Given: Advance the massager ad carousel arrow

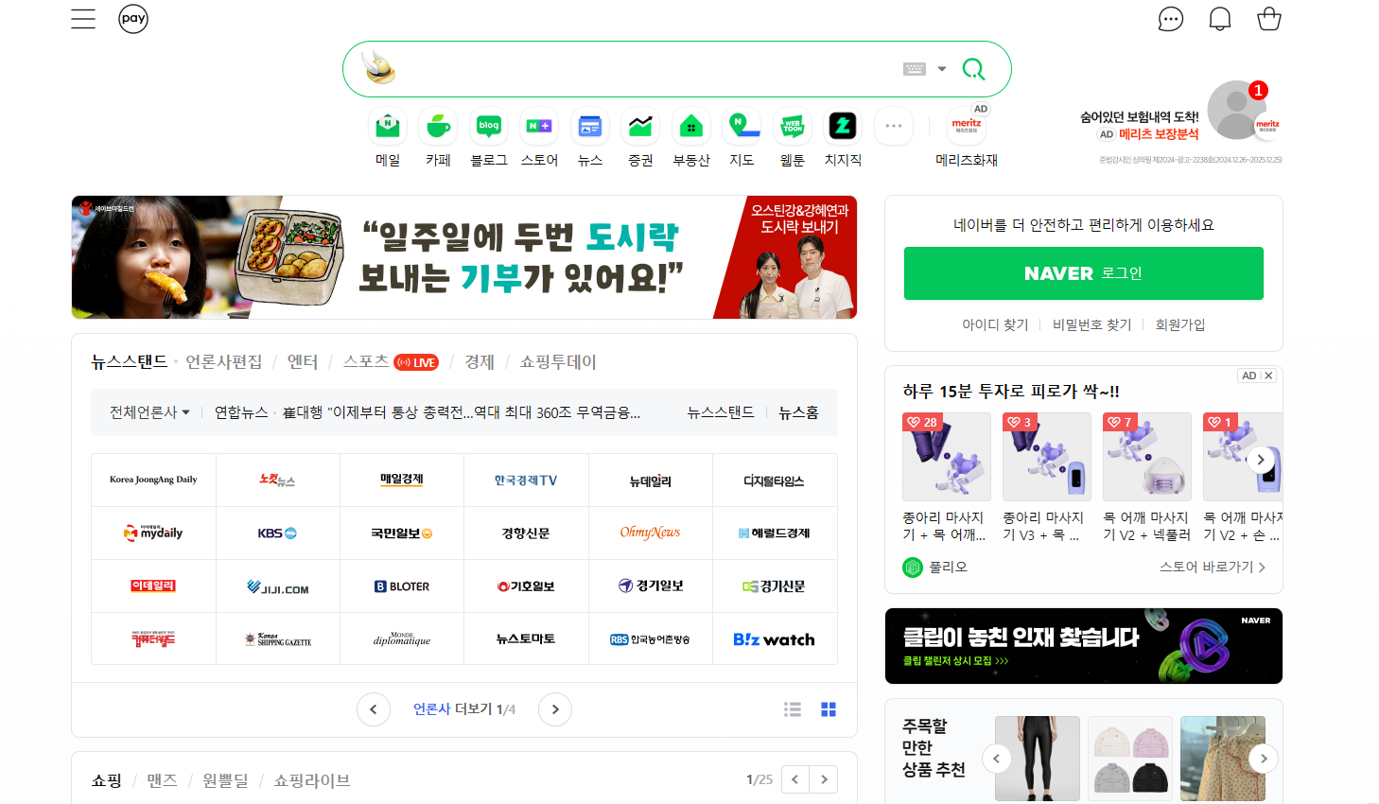Looking at the screenshot, I should pos(1261,460).
